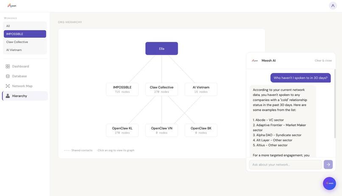Click the chat panel scrollbar

(335, 104)
